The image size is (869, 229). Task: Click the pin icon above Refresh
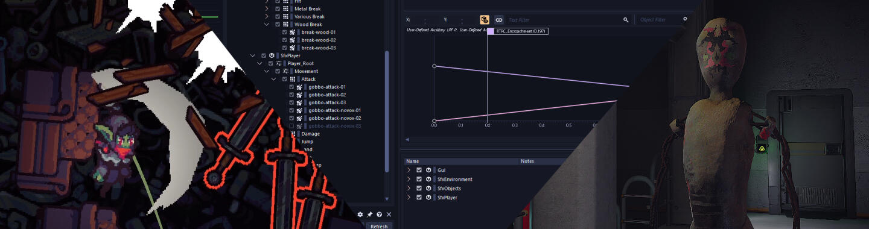tap(370, 215)
